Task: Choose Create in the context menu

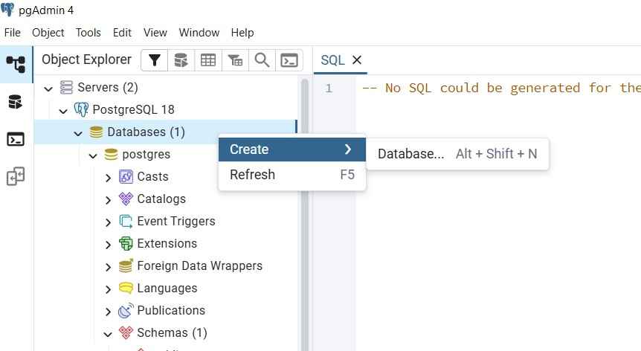Action: [x=292, y=149]
